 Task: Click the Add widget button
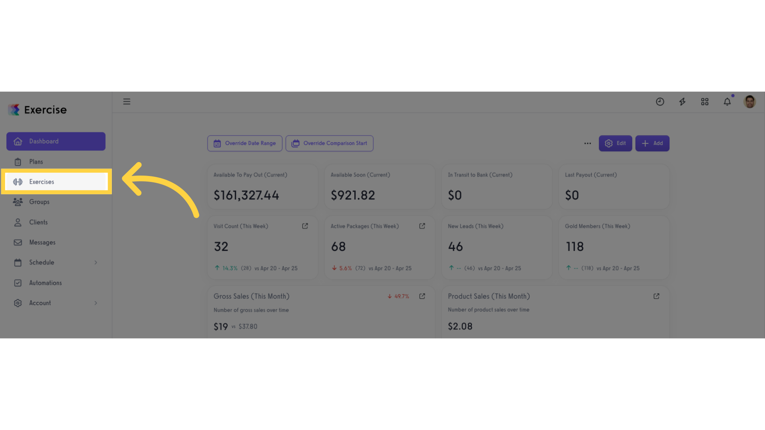(x=652, y=143)
